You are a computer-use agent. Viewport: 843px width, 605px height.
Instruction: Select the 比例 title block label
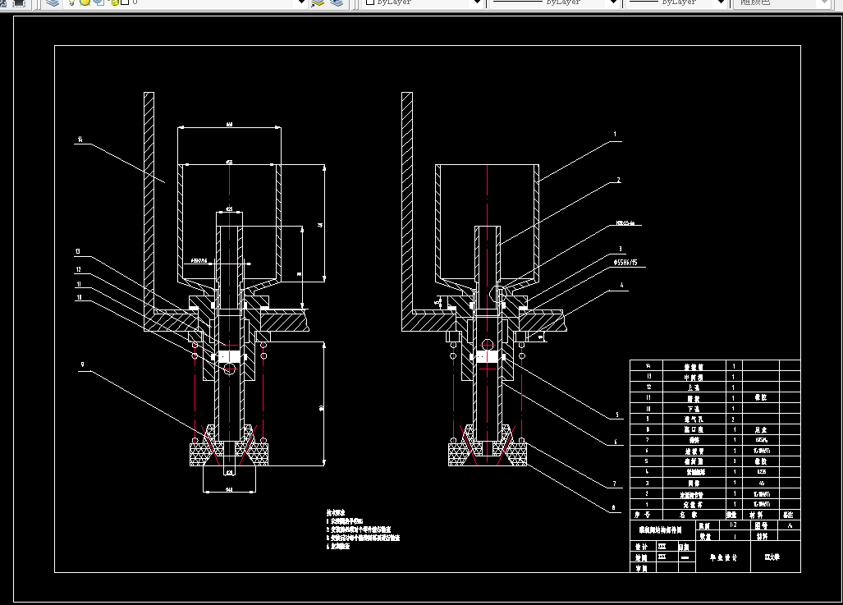[x=705, y=526]
